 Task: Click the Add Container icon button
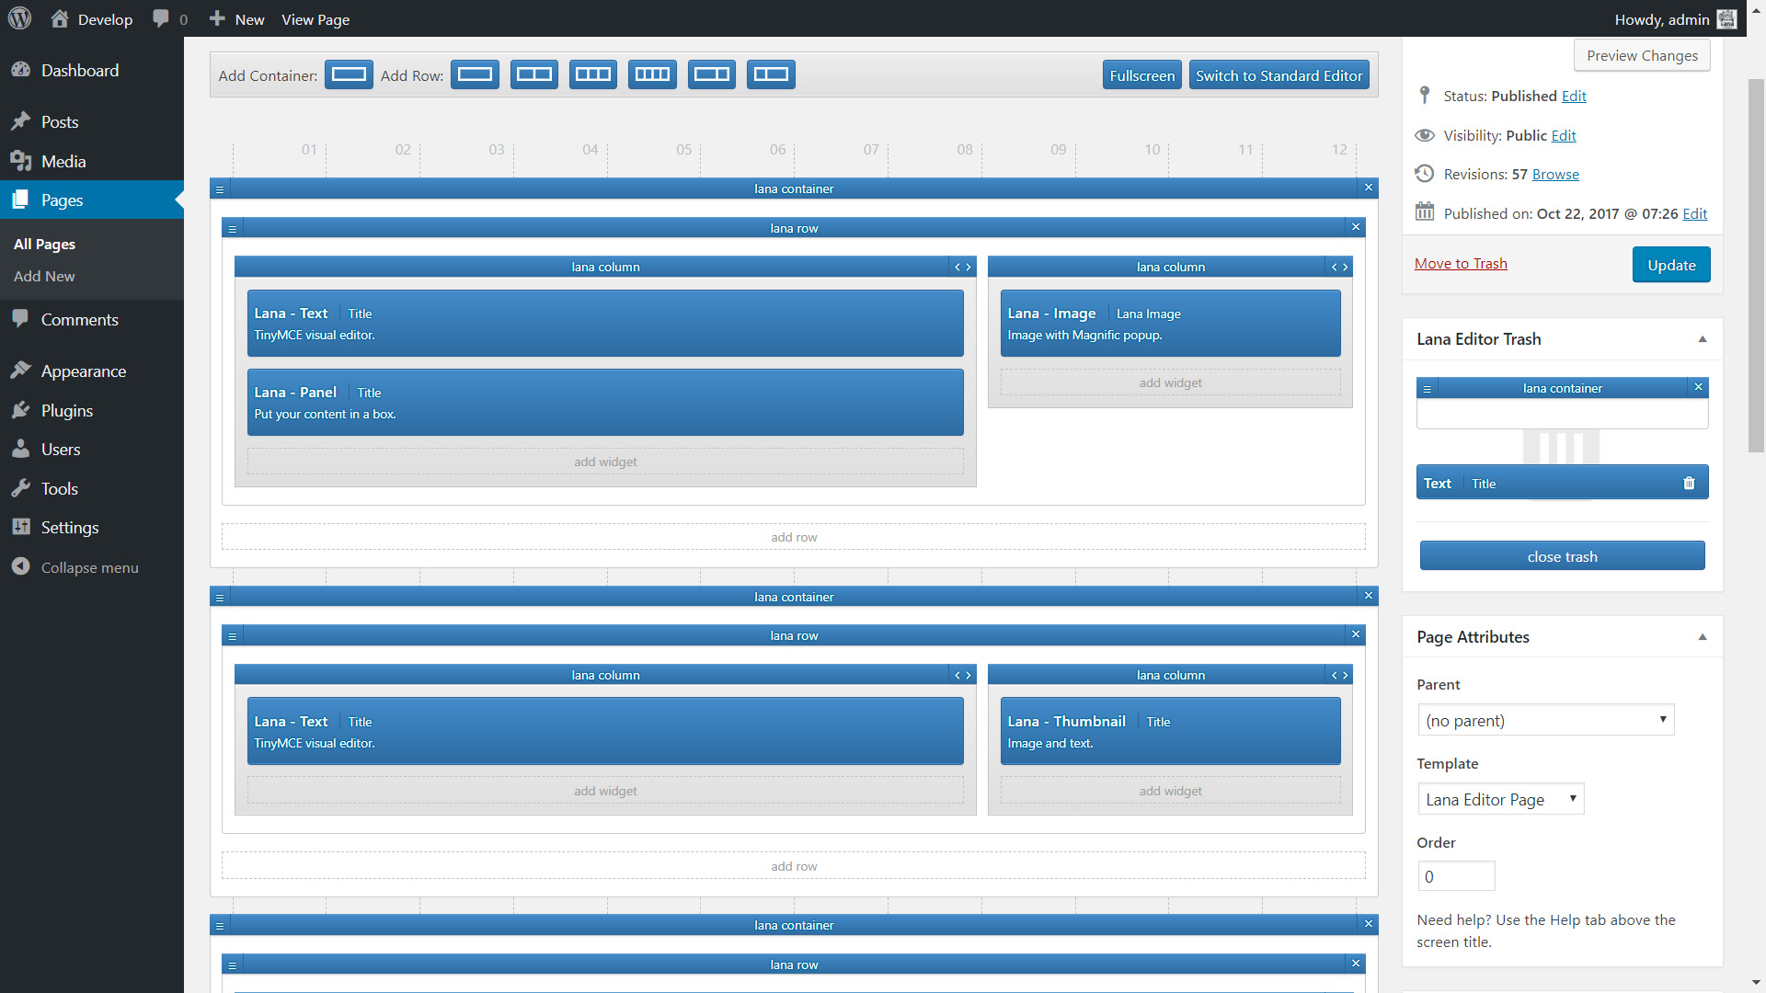[x=349, y=74]
